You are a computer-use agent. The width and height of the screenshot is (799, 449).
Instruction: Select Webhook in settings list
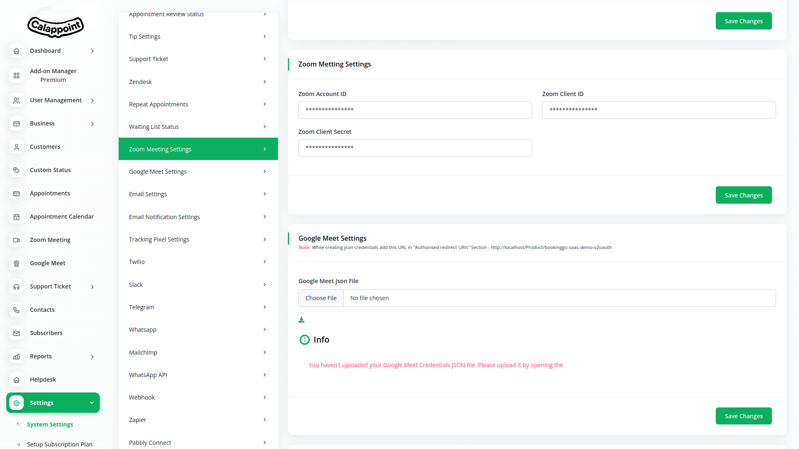(198, 397)
